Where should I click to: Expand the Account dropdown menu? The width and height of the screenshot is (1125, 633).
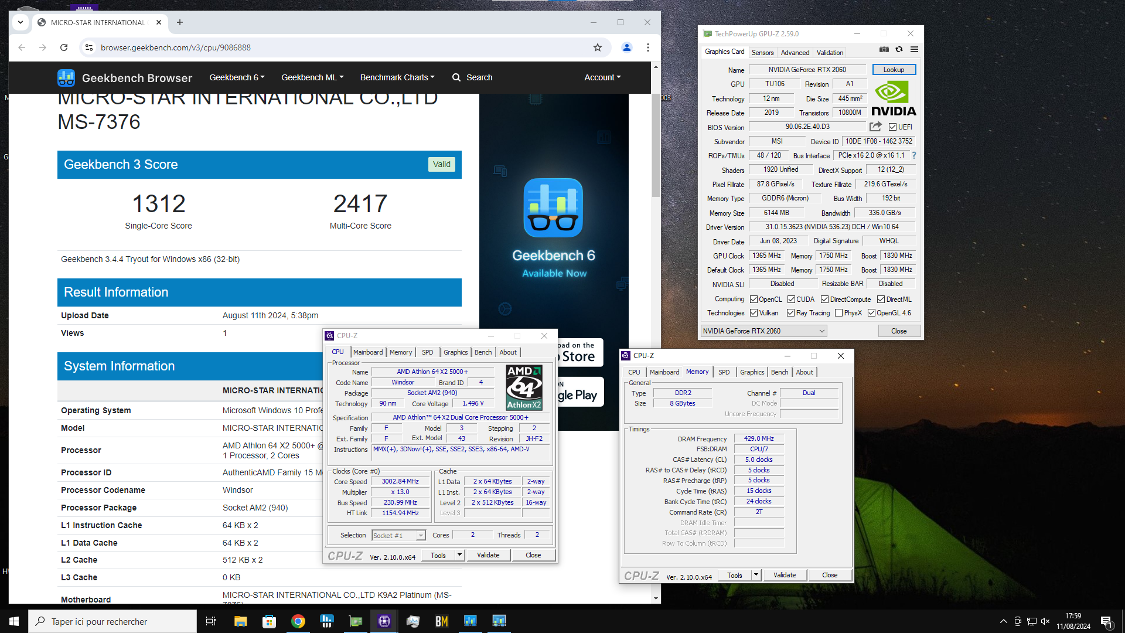(x=602, y=77)
